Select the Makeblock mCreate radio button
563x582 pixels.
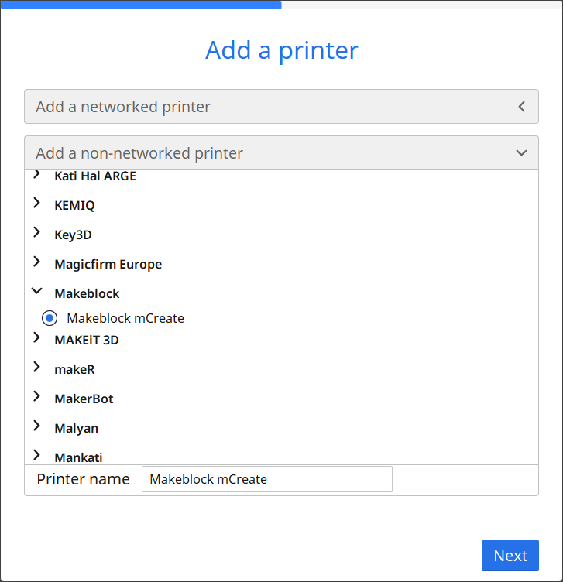click(x=50, y=318)
